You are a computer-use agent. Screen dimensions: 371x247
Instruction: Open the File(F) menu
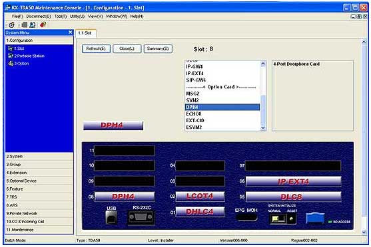click(x=17, y=17)
